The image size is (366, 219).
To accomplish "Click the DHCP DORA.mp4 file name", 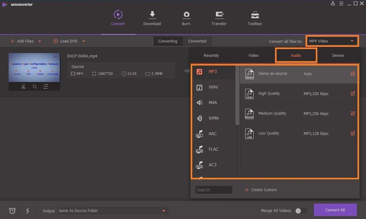I will pyautogui.click(x=82, y=56).
